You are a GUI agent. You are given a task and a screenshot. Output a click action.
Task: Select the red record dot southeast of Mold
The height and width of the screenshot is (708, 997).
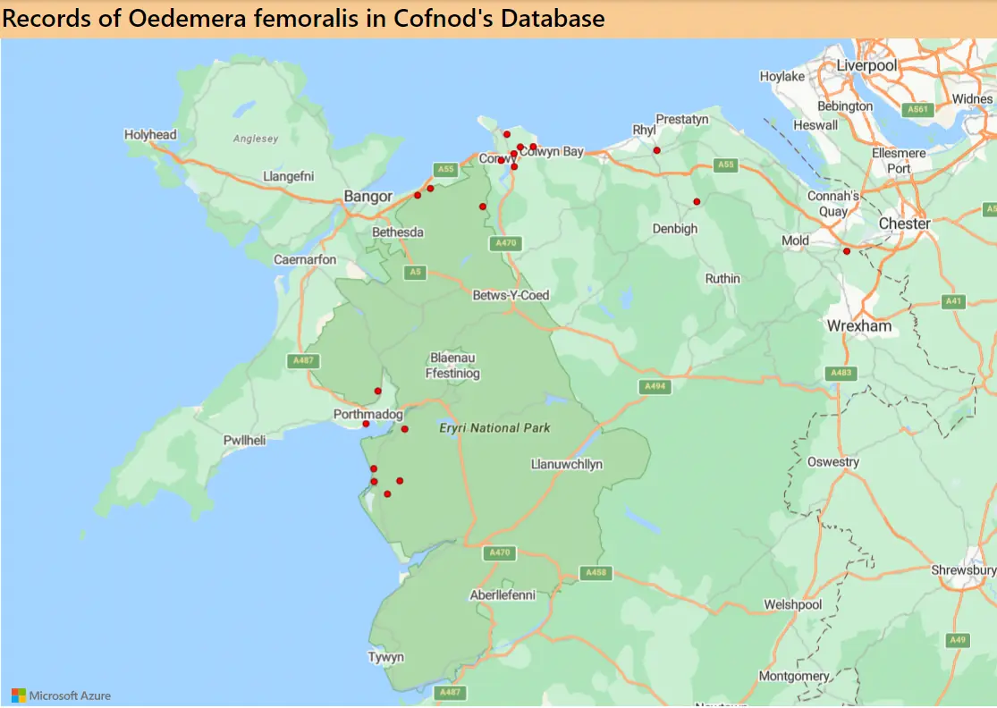tap(846, 251)
